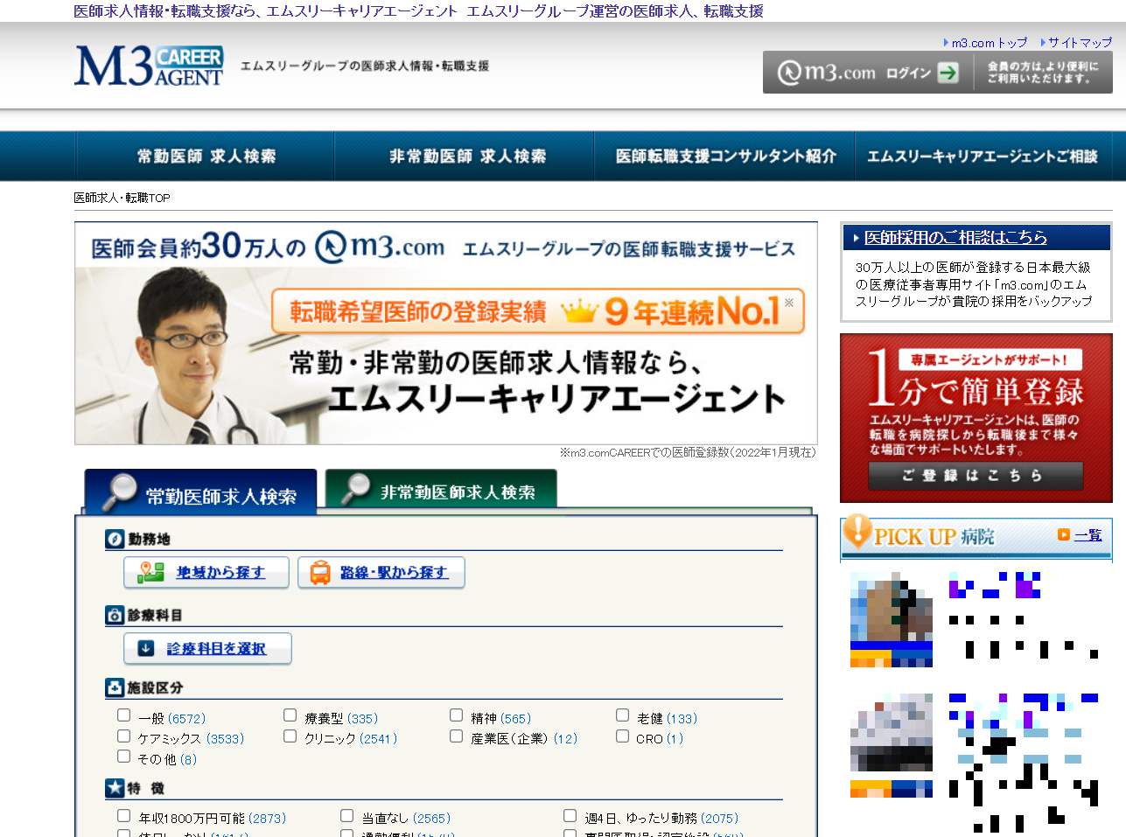Click the 施設区分 section icon
This screenshot has height=837, width=1126.
(x=115, y=687)
